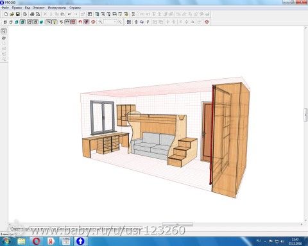308x246 pixels.
Task: Select the gray sofa in the scene
Action: pos(152,145)
